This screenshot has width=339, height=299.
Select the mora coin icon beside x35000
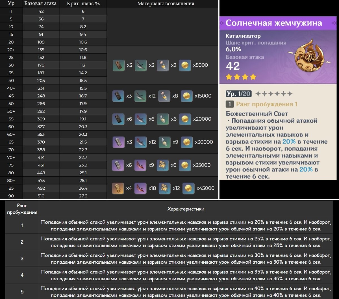pos(185,165)
